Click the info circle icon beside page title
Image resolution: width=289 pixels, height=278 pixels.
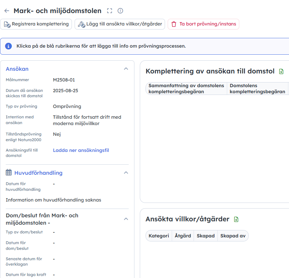(120, 11)
